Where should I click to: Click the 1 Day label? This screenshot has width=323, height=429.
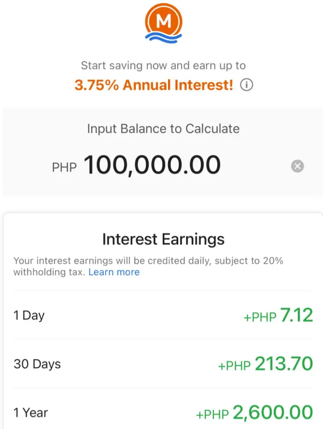click(x=29, y=315)
